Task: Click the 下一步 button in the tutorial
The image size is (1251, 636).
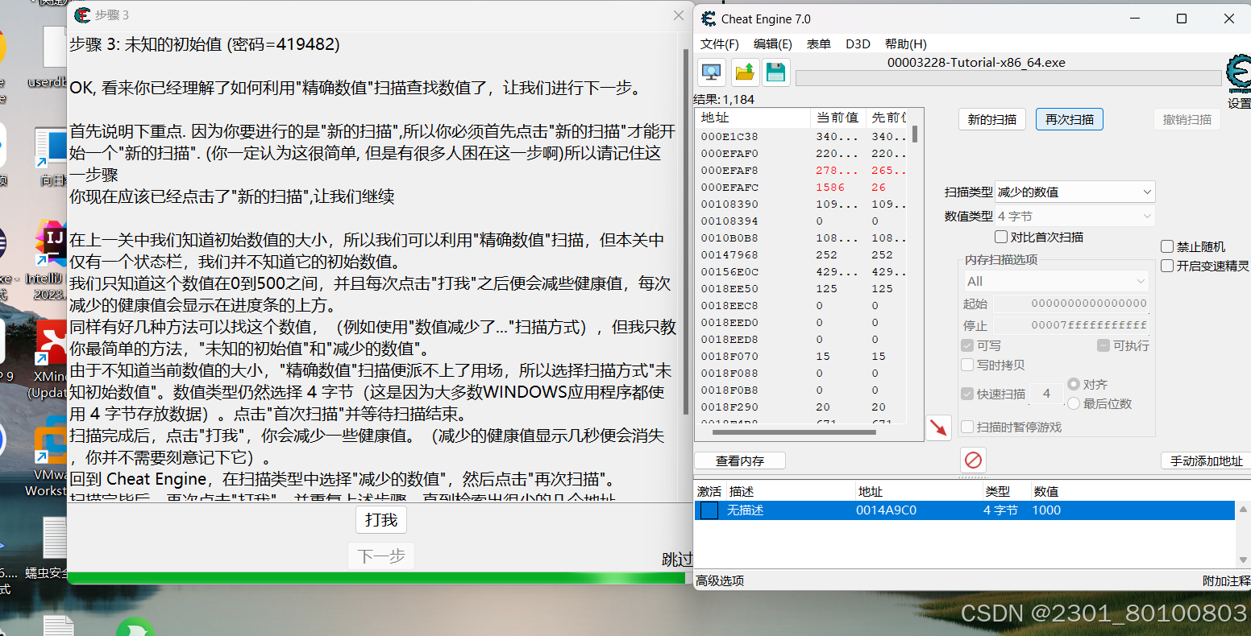Action: pyautogui.click(x=381, y=556)
